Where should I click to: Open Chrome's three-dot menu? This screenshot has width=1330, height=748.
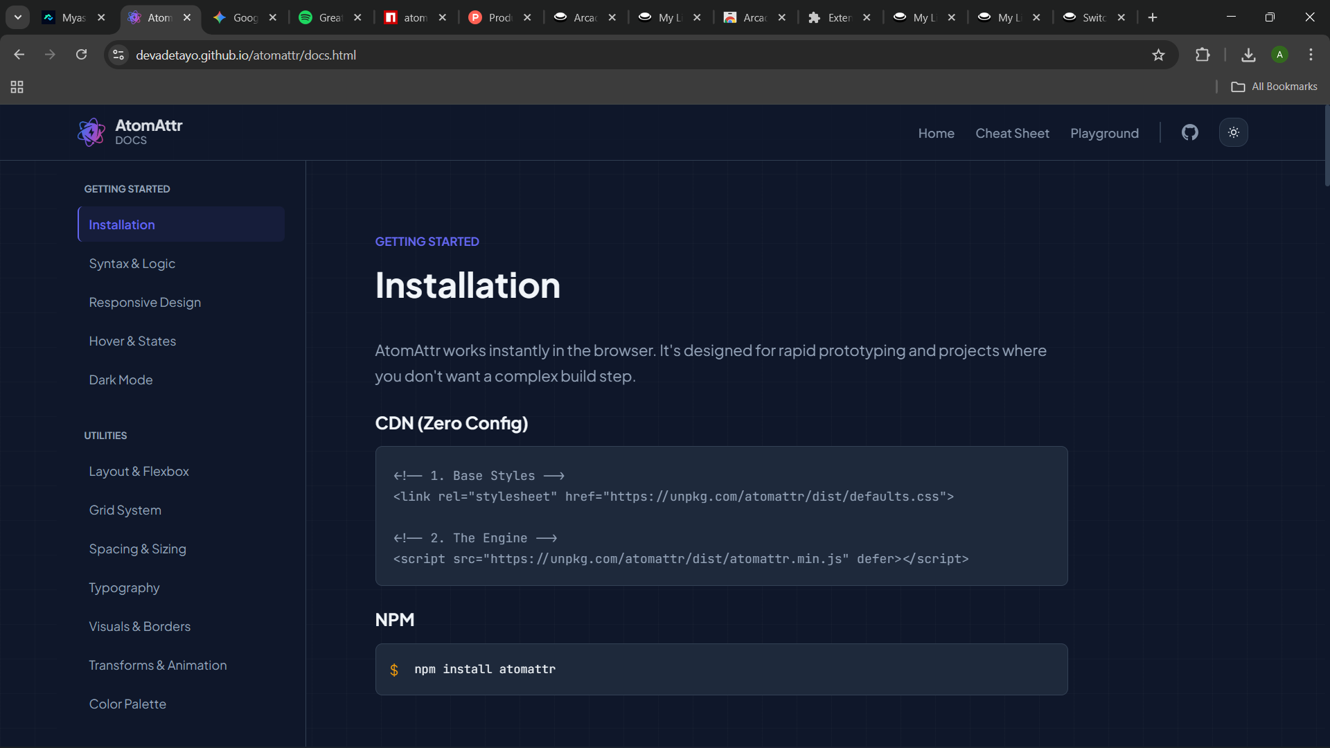click(1311, 55)
